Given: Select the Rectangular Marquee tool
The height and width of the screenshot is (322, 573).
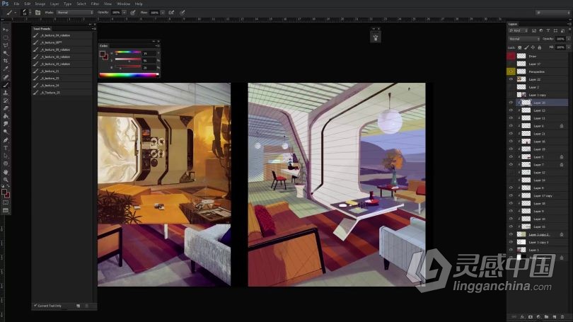Looking at the screenshot, I should point(6,38).
